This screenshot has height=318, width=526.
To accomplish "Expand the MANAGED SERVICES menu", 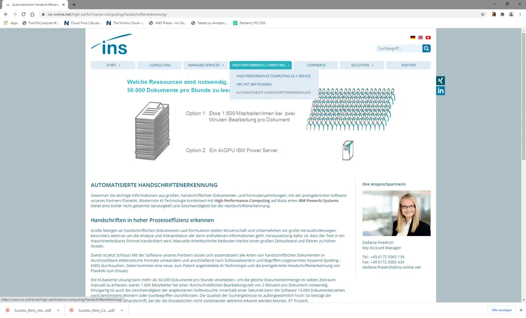I will tap(206, 65).
